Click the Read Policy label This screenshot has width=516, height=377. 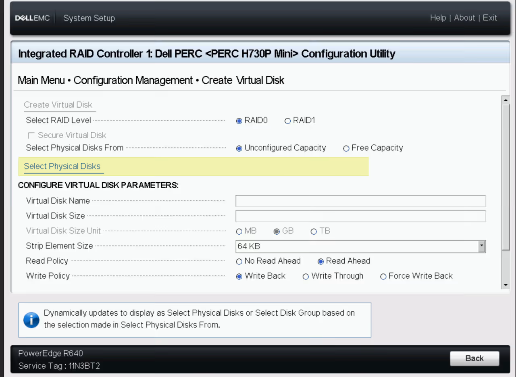click(x=47, y=261)
